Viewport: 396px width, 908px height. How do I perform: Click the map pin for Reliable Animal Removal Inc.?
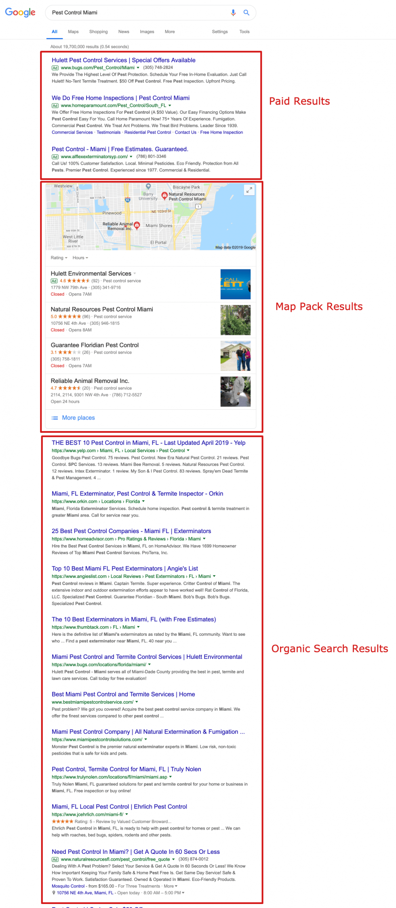pos(137,225)
